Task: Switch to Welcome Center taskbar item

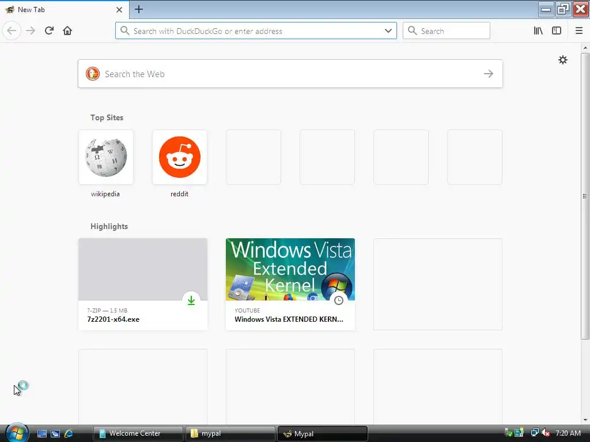Action: (138, 433)
